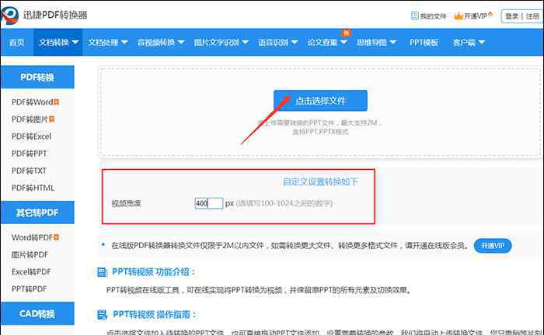Viewport: 544px width, 335px height.
Task: Open Word转PDF in the sidebar
Action: (x=32, y=237)
